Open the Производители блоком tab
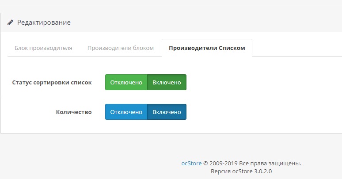The image size is (342, 179). [121, 48]
